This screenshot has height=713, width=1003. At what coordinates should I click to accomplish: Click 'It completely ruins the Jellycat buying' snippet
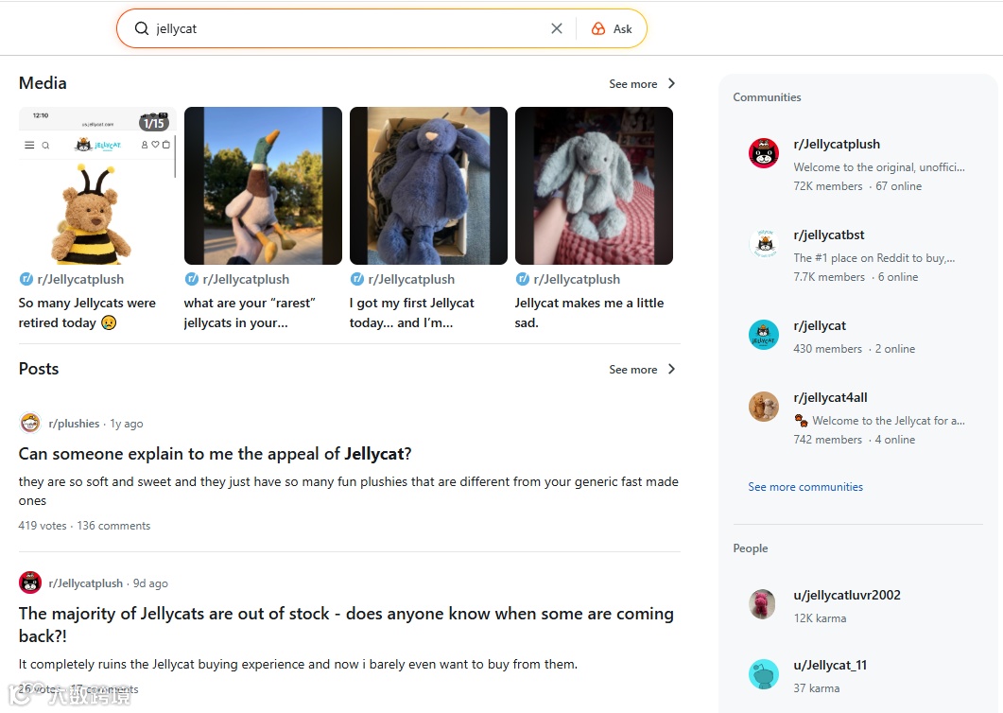(298, 665)
